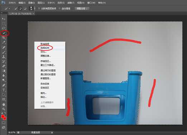Screen dimensions: 187x135
Task: Choose 通过剪切的图层 in context menu
Action: coord(50,74)
